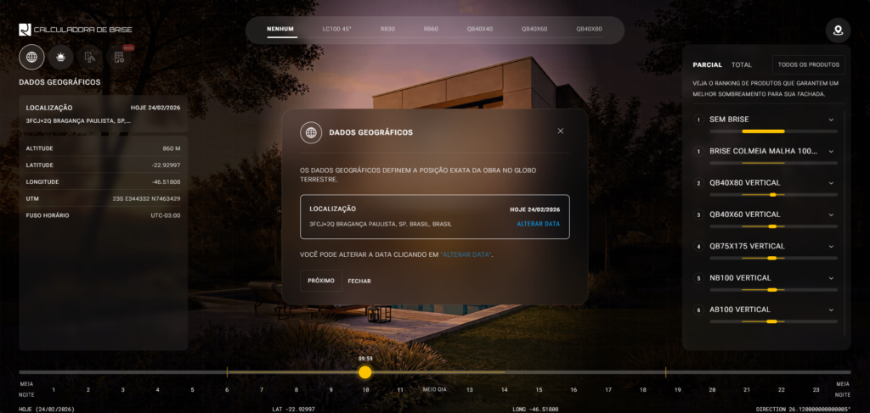Click hour 14 on the timeline
The height and width of the screenshot is (413, 870).
tap(504, 390)
